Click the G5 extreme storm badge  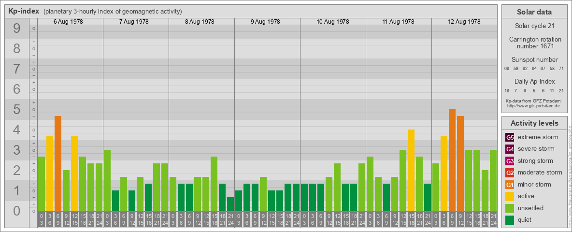pyautogui.click(x=510, y=137)
